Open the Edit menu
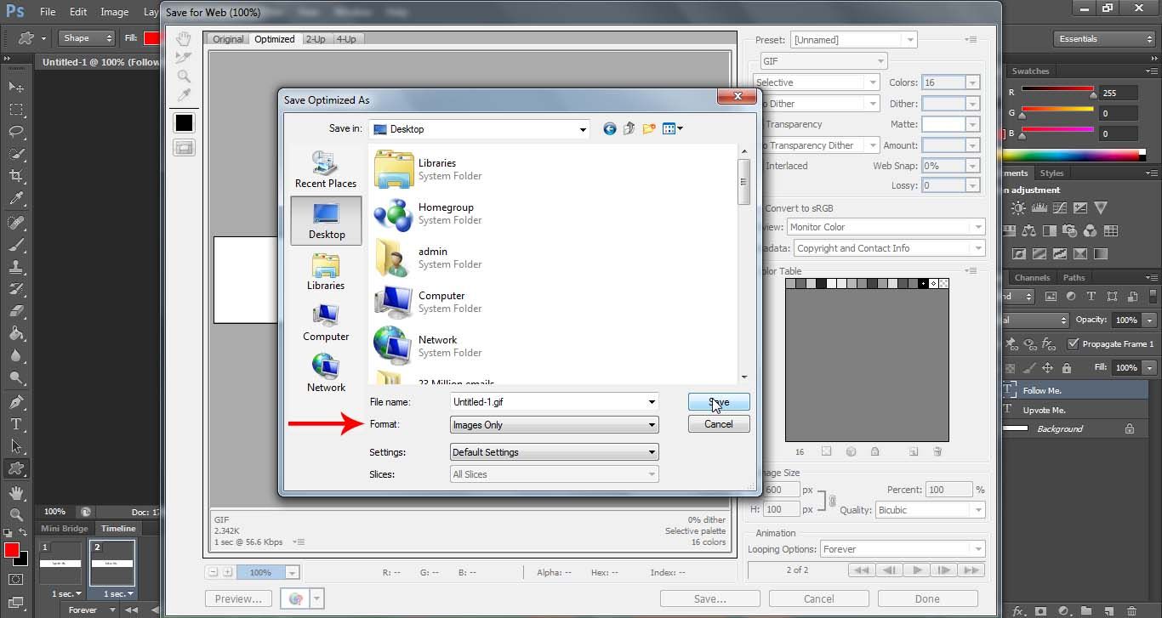This screenshot has height=618, width=1162. tap(78, 12)
